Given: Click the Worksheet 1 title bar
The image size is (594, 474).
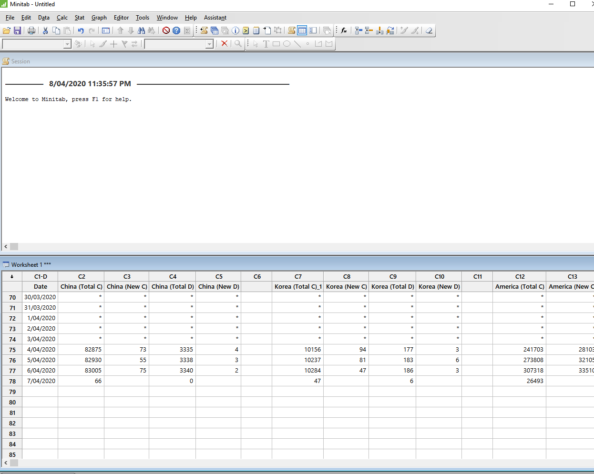Looking at the screenshot, I should pos(297,264).
